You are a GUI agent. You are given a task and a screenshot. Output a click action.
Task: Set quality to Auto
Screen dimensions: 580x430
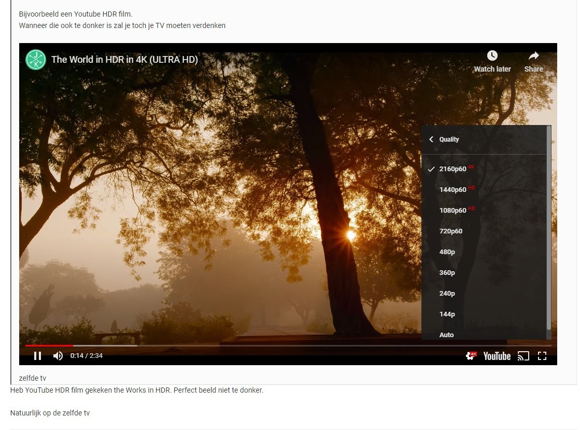coord(446,335)
